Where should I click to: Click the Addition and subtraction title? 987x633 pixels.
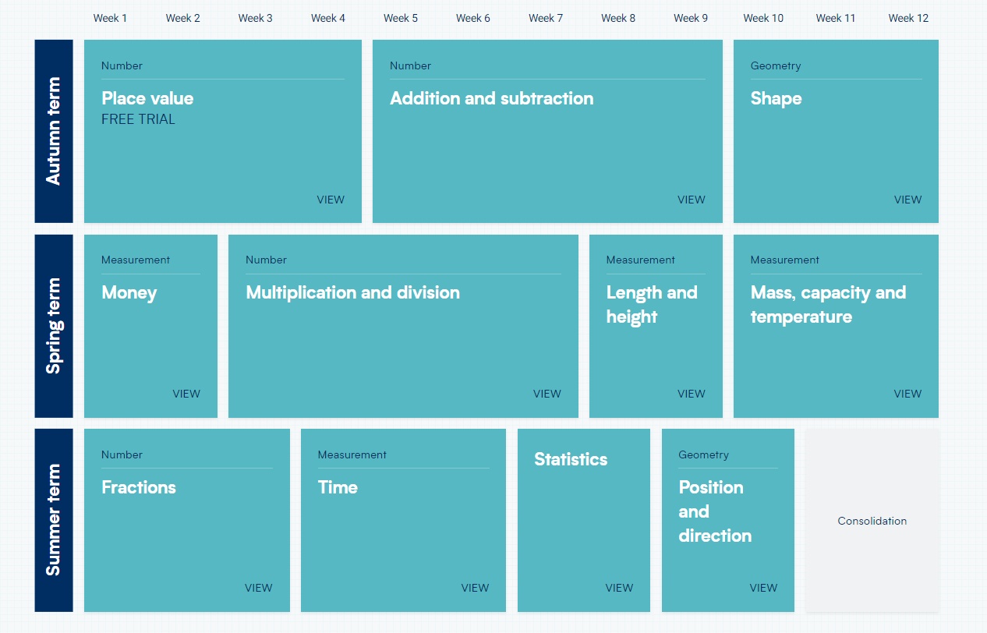point(491,98)
